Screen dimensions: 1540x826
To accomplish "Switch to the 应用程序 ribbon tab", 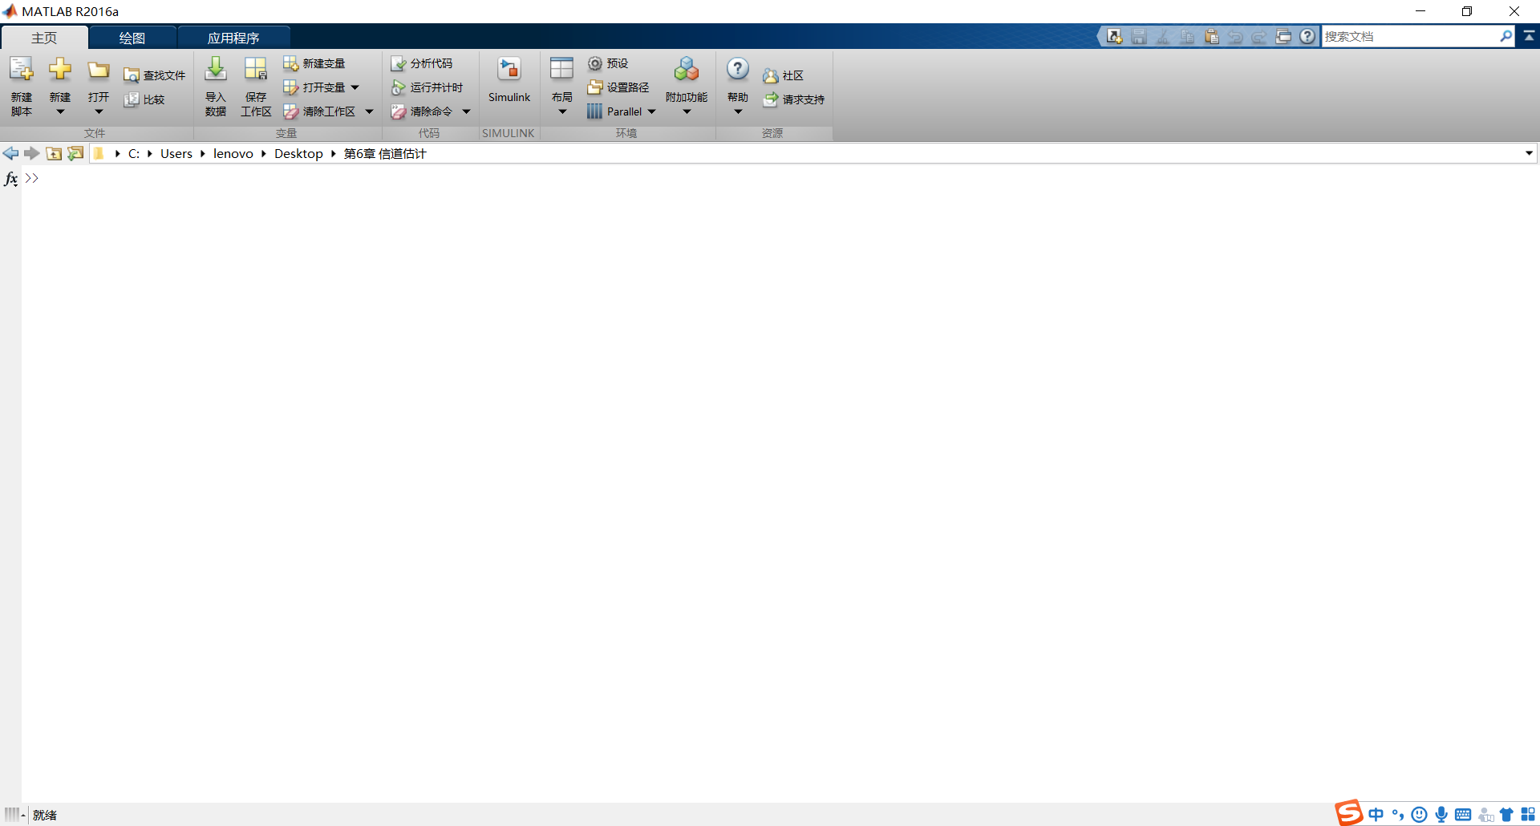I will [x=233, y=37].
